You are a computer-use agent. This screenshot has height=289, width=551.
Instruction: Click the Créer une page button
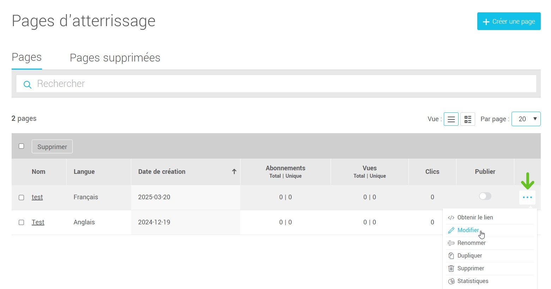pyautogui.click(x=508, y=22)
